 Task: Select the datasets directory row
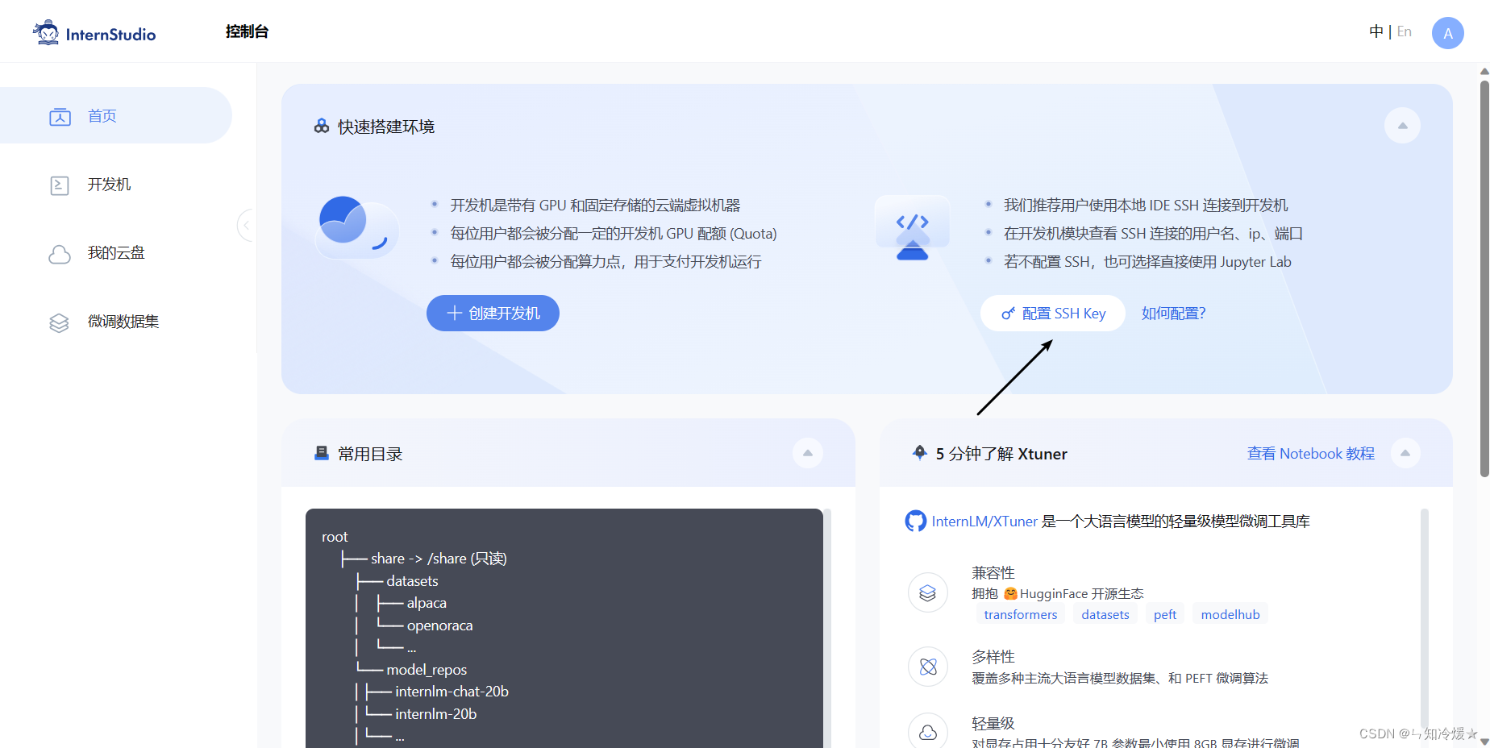point(412,581)
